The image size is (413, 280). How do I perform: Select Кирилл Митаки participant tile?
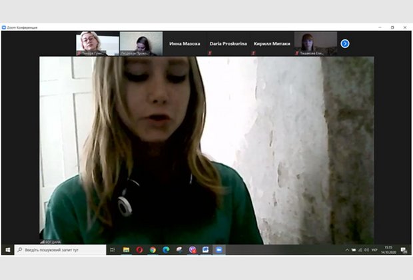272,43
